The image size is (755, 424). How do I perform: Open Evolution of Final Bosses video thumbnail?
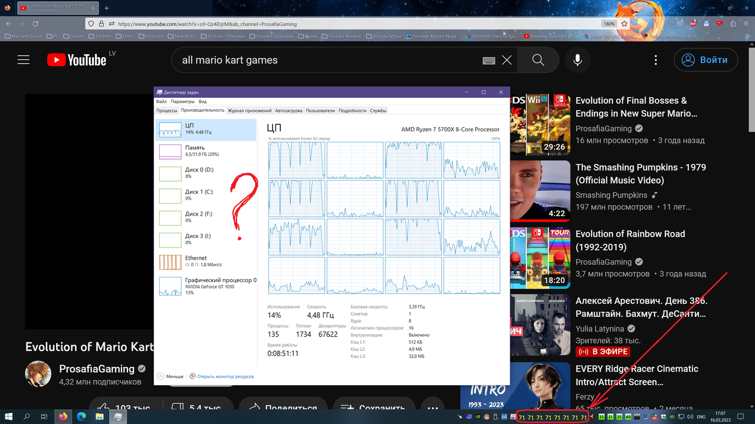pos(540,124)
